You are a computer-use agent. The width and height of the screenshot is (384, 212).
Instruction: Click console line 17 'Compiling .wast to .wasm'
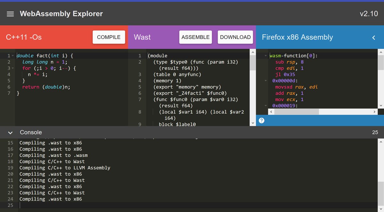[x=53, y=155]
